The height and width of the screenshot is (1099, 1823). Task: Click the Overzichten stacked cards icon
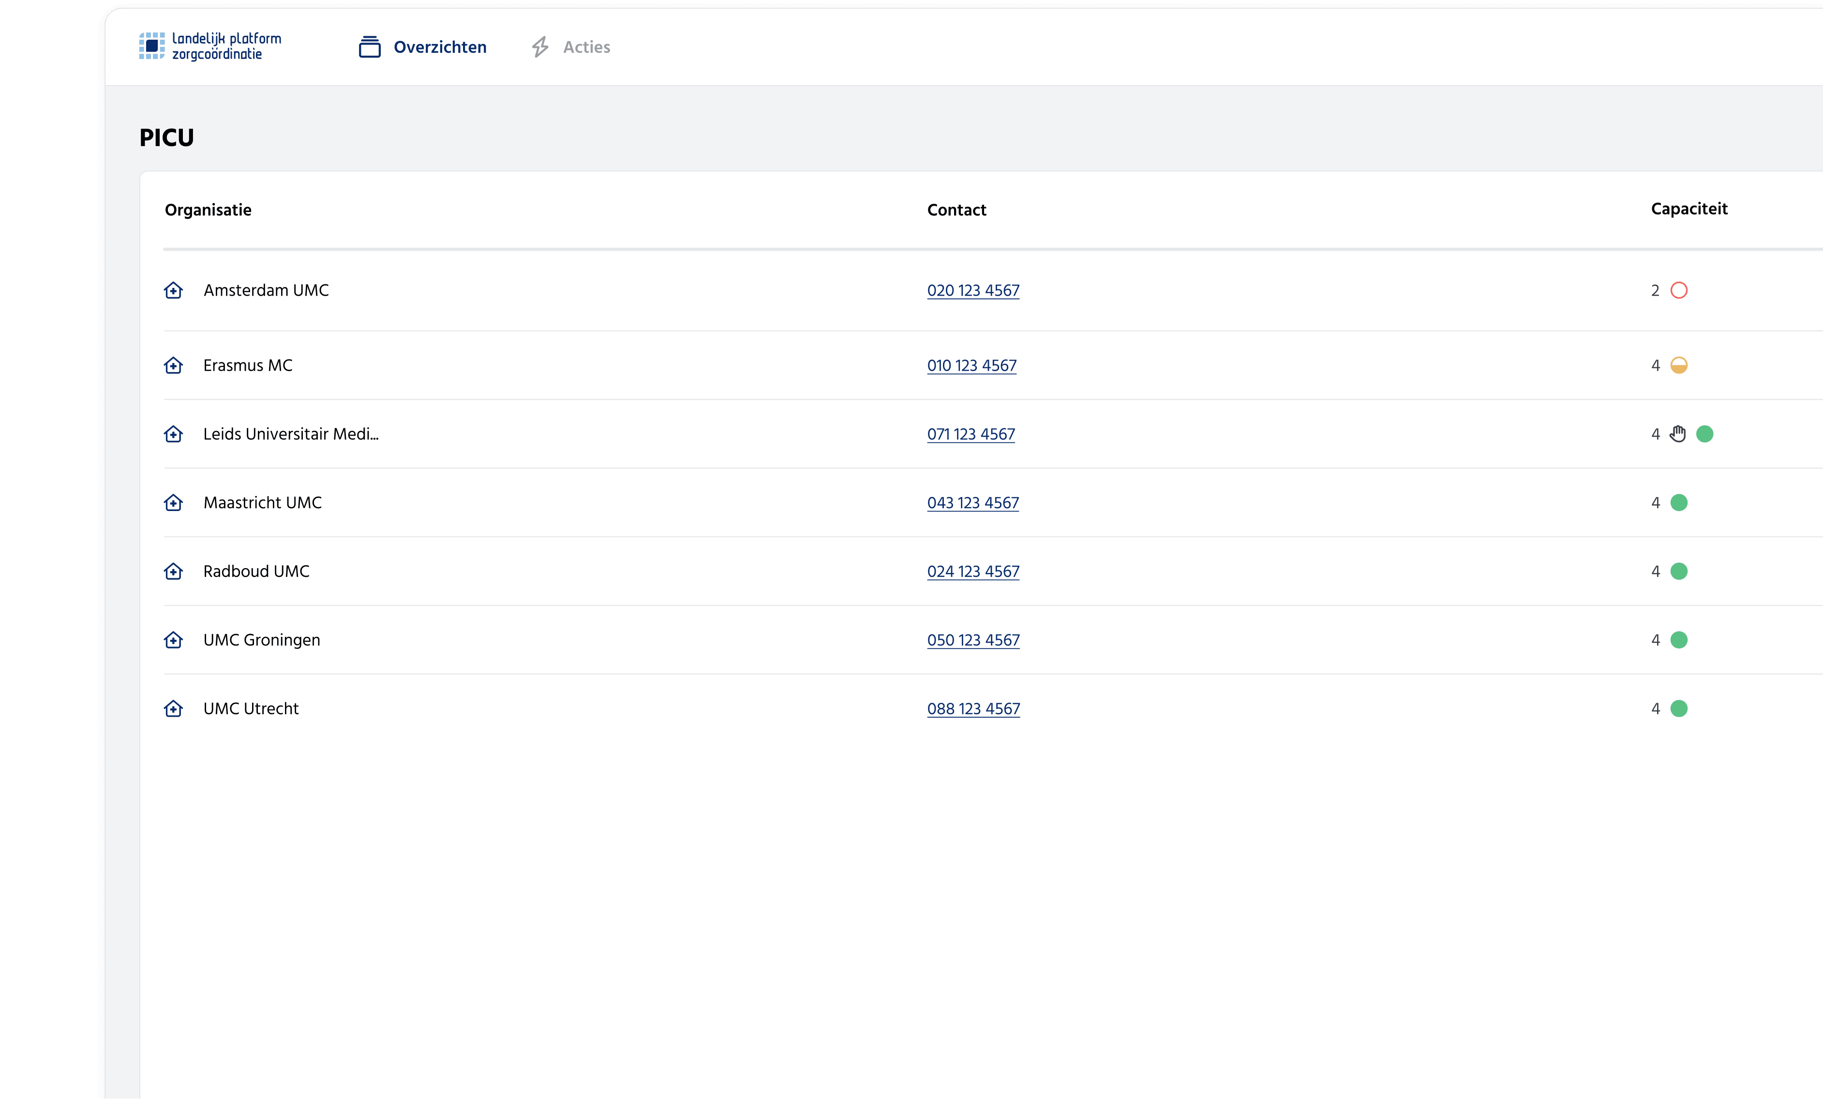(369, 46)
